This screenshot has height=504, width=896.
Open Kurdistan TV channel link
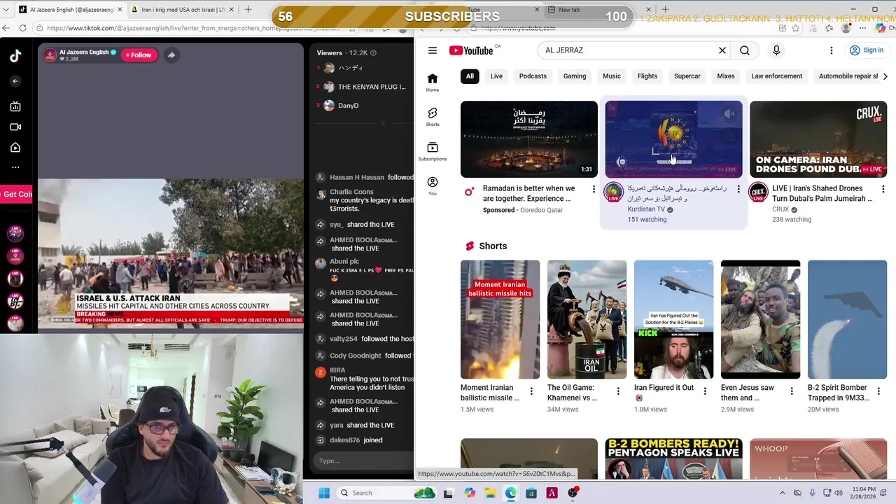[645, 209]
